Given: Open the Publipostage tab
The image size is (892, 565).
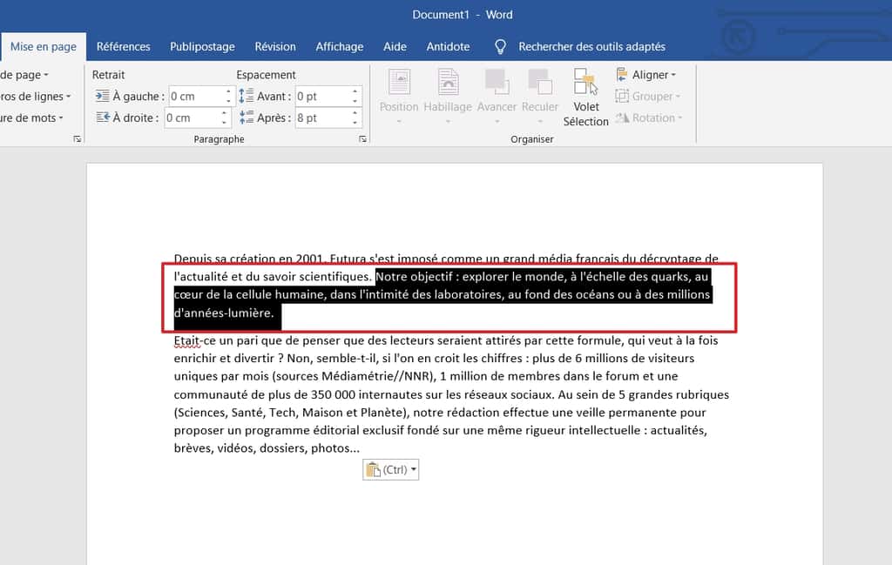Looking at the screenshot, I should 202,47.
